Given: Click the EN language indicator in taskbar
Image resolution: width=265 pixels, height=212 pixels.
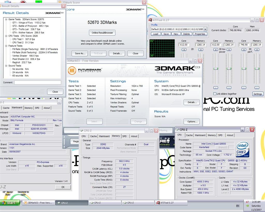Looking at the screenshot, I should click(238, 206).
